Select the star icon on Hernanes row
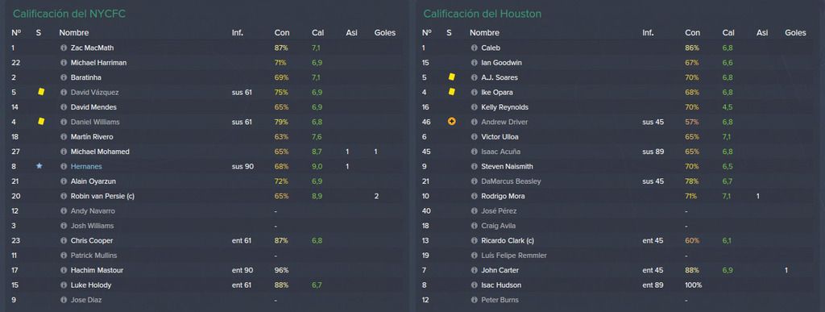Image resolution: width=825 pixels, height=312 pixels. click(x=39, y=166)
